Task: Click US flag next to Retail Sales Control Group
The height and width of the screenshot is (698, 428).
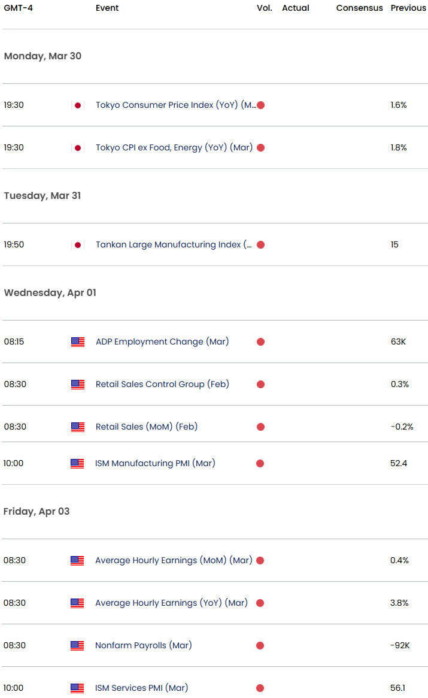Action: pos(78,385)
